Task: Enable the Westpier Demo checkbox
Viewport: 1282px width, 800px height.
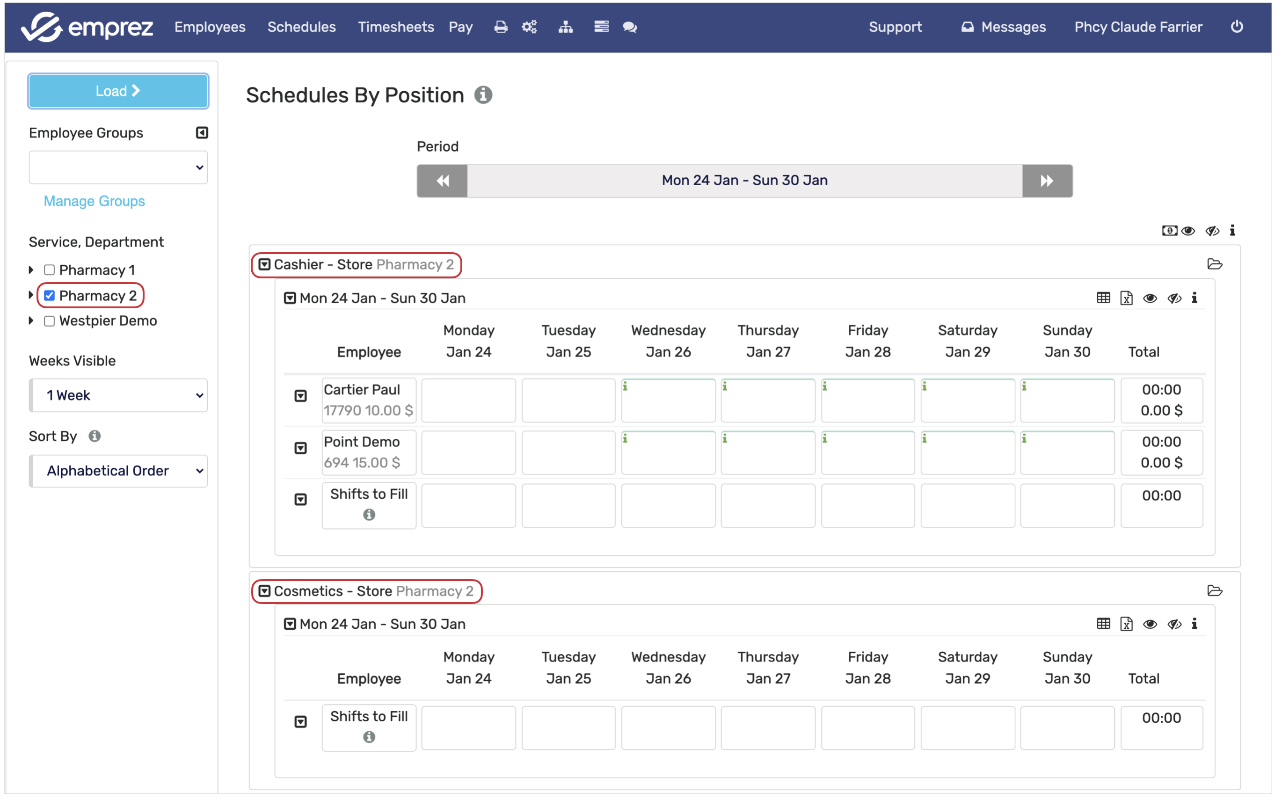Action: click(x=49, y=321)
